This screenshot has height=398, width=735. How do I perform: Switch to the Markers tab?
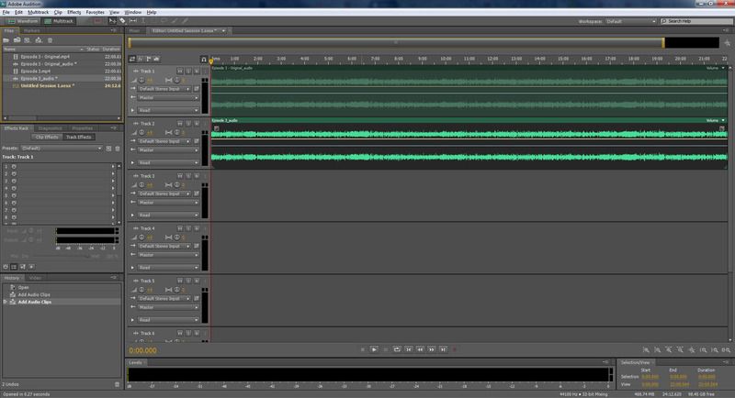32,31
